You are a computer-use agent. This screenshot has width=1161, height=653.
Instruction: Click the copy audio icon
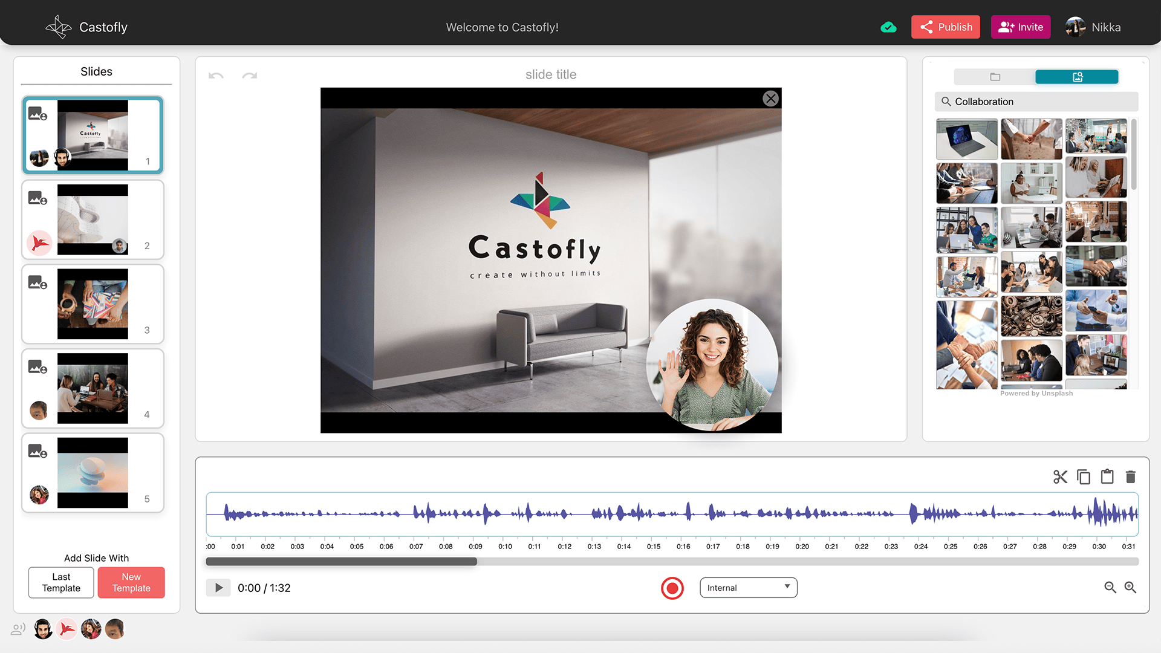click(x=1084, y=477)
